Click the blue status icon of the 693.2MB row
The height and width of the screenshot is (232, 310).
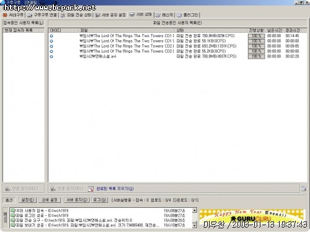coord(51,46)
